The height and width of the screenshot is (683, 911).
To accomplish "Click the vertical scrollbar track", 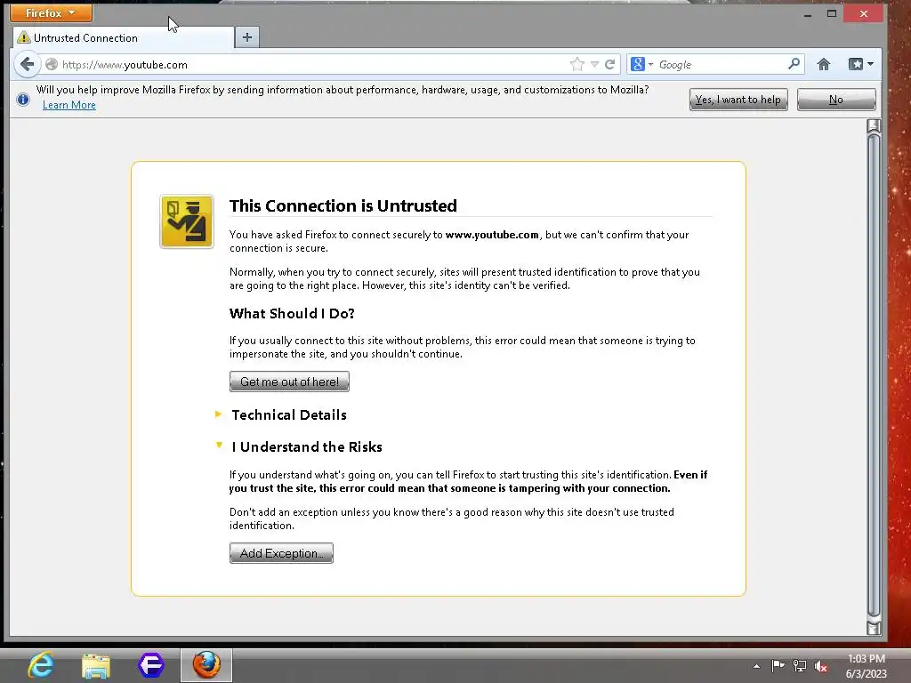I will 874,374.
